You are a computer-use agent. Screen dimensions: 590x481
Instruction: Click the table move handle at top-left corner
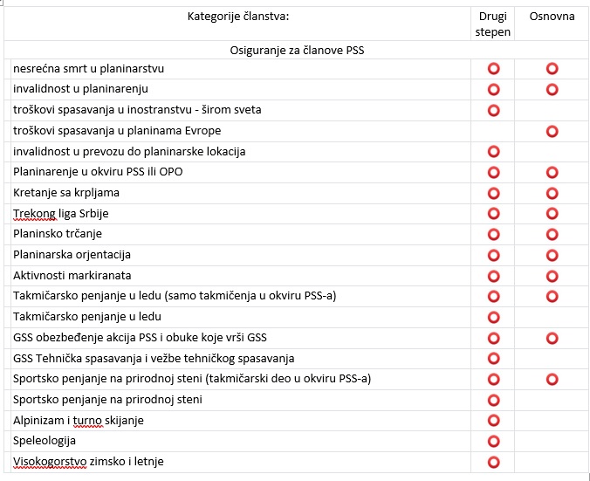click(3, 3)
